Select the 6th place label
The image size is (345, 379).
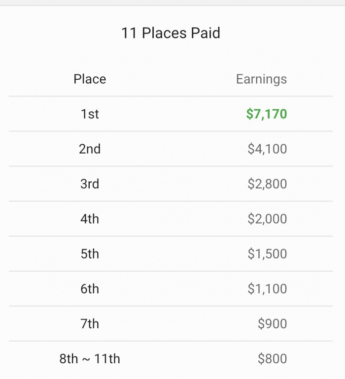[90, 289]
